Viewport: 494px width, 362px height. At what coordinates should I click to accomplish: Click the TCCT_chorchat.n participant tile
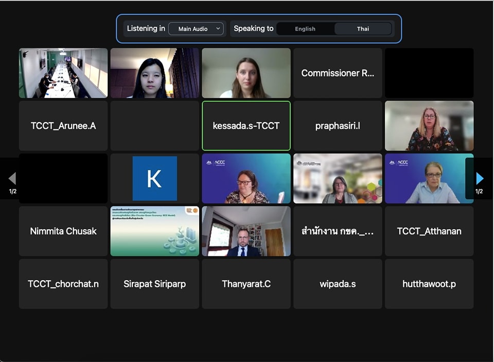tap(63, 284)
